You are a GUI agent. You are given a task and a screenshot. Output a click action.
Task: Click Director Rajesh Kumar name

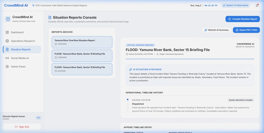coord(14,116)
